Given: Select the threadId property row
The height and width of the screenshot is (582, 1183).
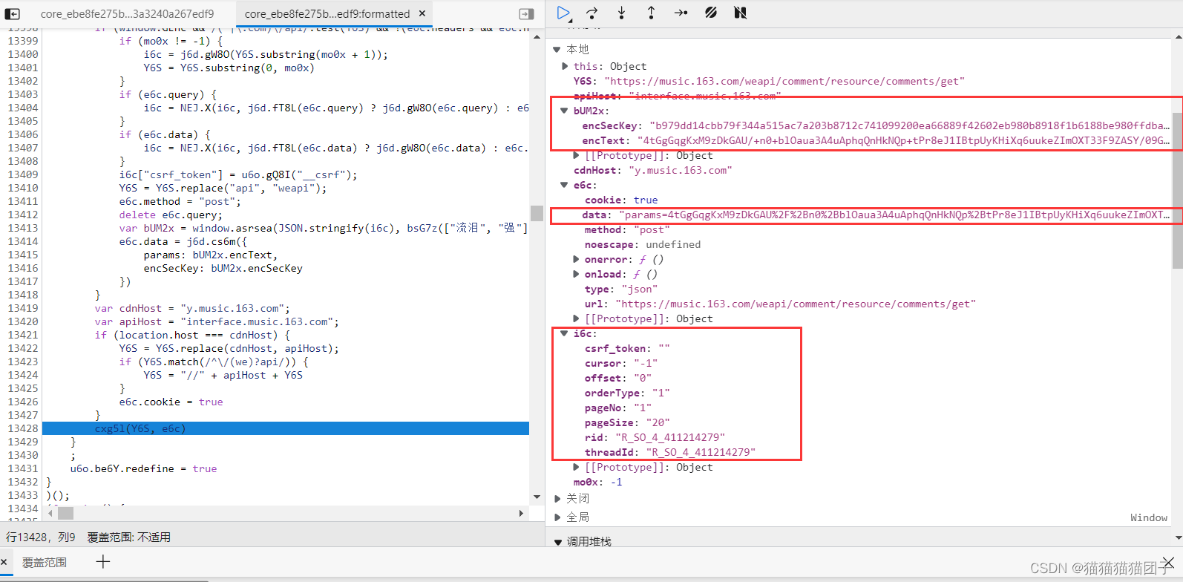Looking at the screenshot, I should coord(670,452).
